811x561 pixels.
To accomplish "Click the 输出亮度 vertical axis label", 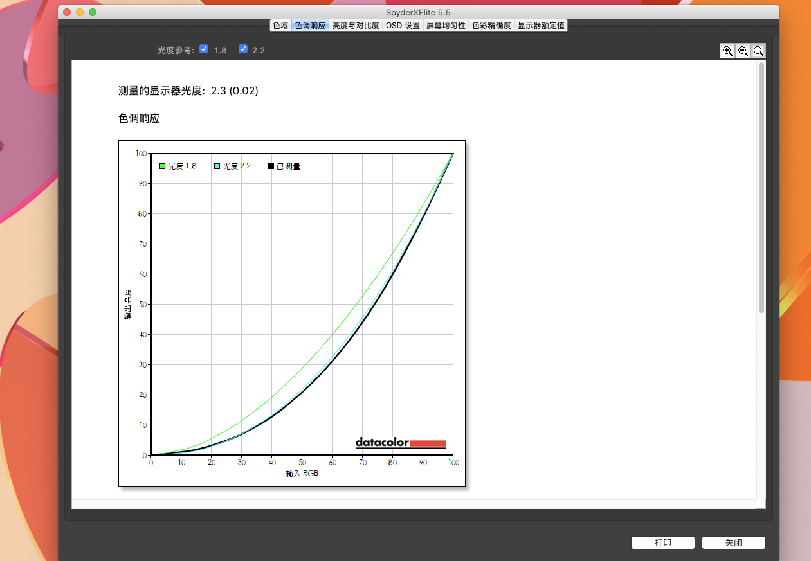I will (x=128, y=304).
